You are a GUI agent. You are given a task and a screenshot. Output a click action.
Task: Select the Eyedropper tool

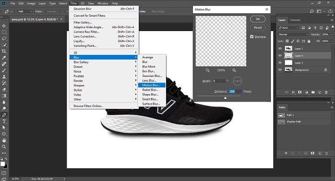(4, 58)
